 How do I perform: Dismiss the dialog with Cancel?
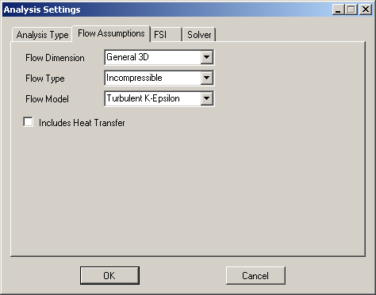click(255, 275)
